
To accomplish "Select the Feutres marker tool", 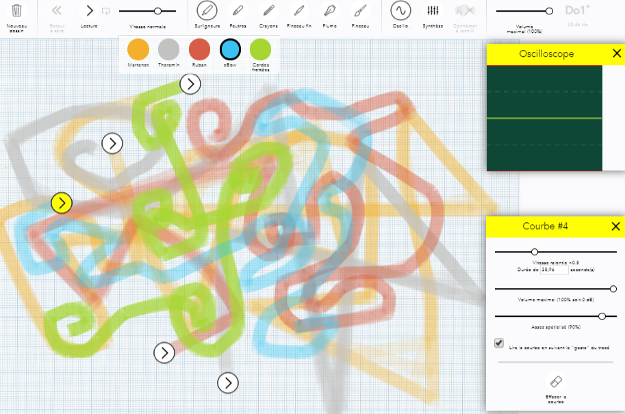I will 238,11.
